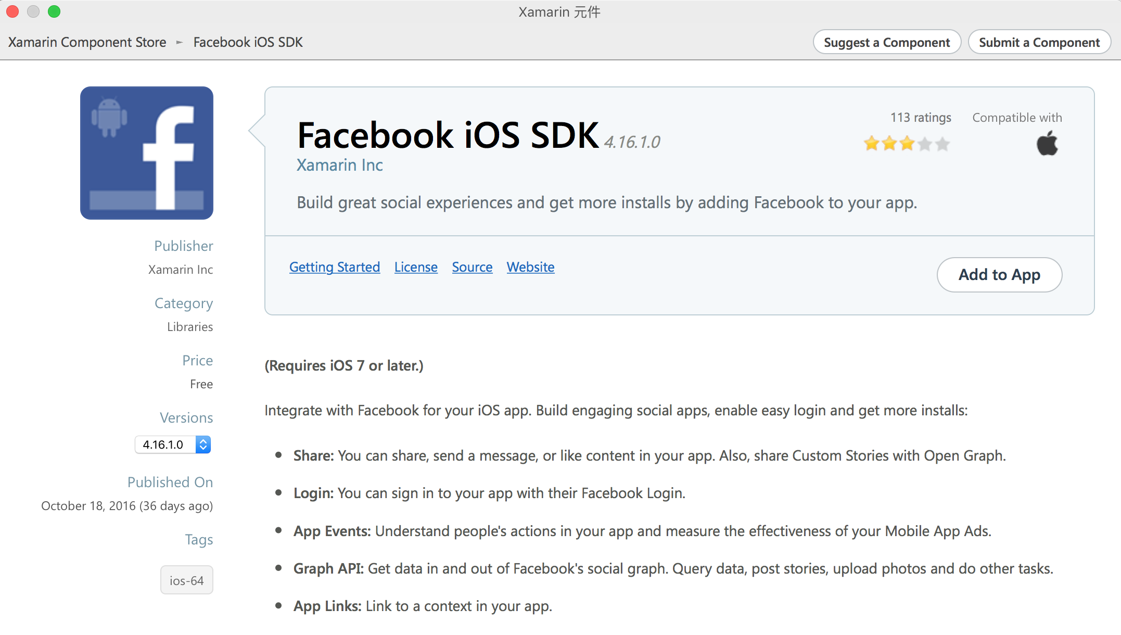
Task: Select the ios-64 tag
Action: pyautogui.click(x=187, y=580)
